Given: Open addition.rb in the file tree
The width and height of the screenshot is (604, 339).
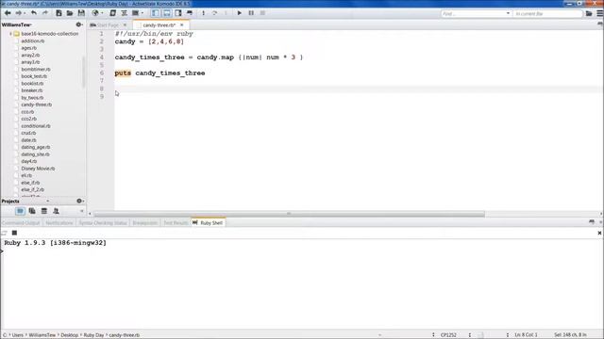Looking at the screenshot, I should click(33, 40).
